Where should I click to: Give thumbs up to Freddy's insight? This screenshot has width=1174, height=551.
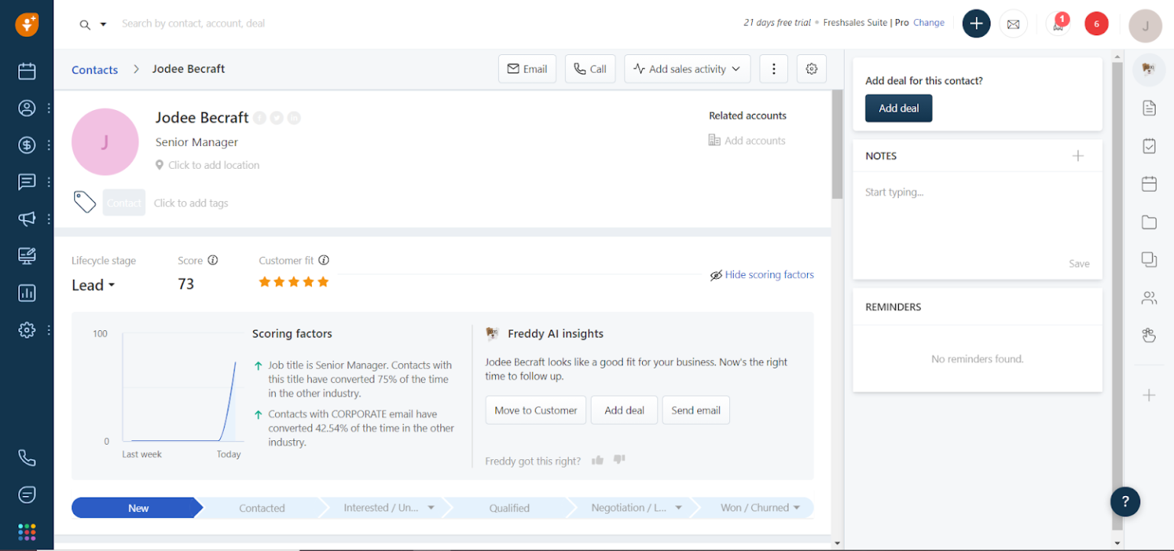(597, 459)
